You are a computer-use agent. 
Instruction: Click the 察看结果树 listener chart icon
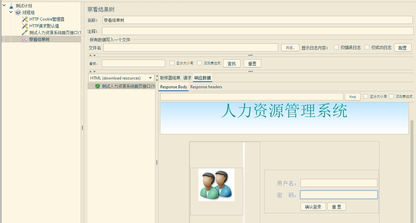pyautogui.click(x=25, y=39)
